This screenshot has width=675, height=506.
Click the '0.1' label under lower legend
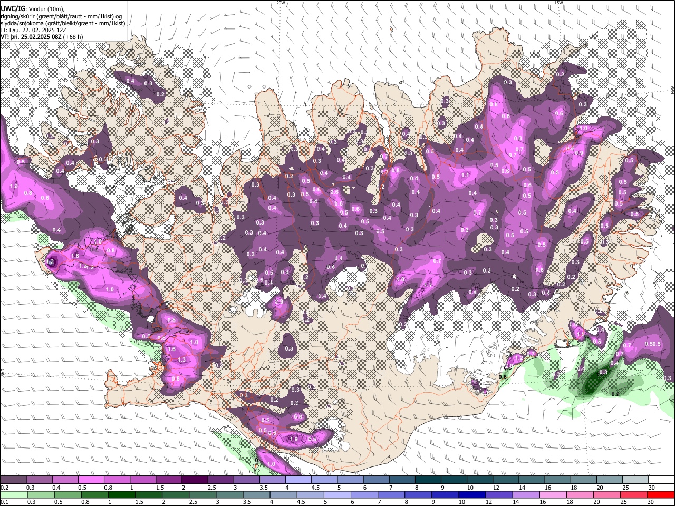click(x=4, y=502)
